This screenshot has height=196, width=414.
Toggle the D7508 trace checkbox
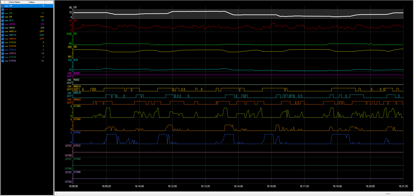pyautogui.click(x=3, y=61)
